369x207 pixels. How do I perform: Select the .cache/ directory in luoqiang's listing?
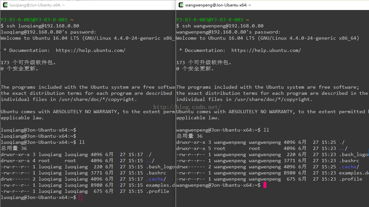tap(156, 179)
